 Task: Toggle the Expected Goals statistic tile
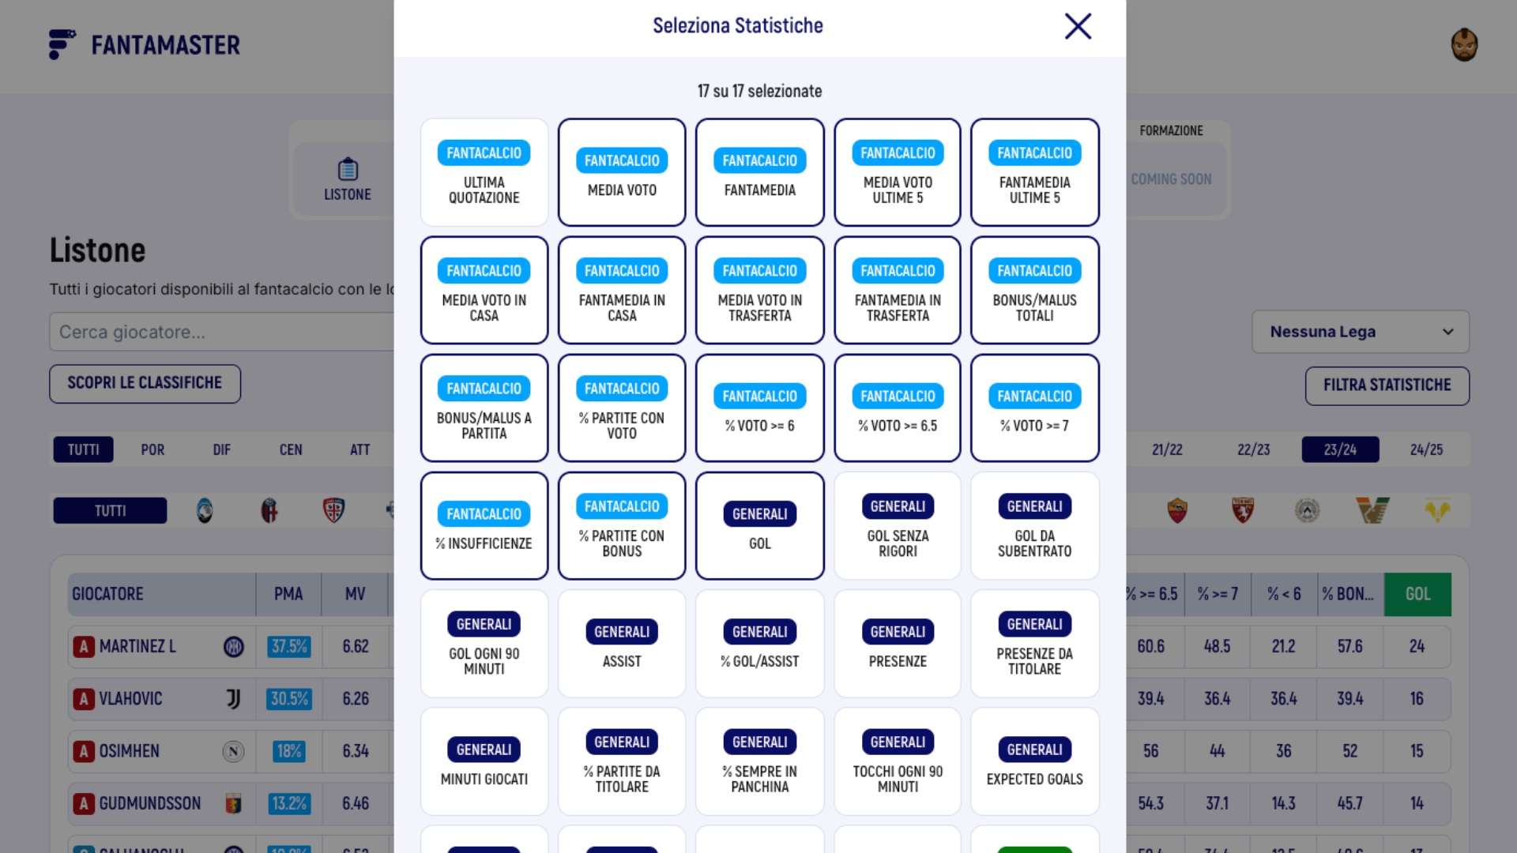pyautogui.click(x=1034, y=762)
